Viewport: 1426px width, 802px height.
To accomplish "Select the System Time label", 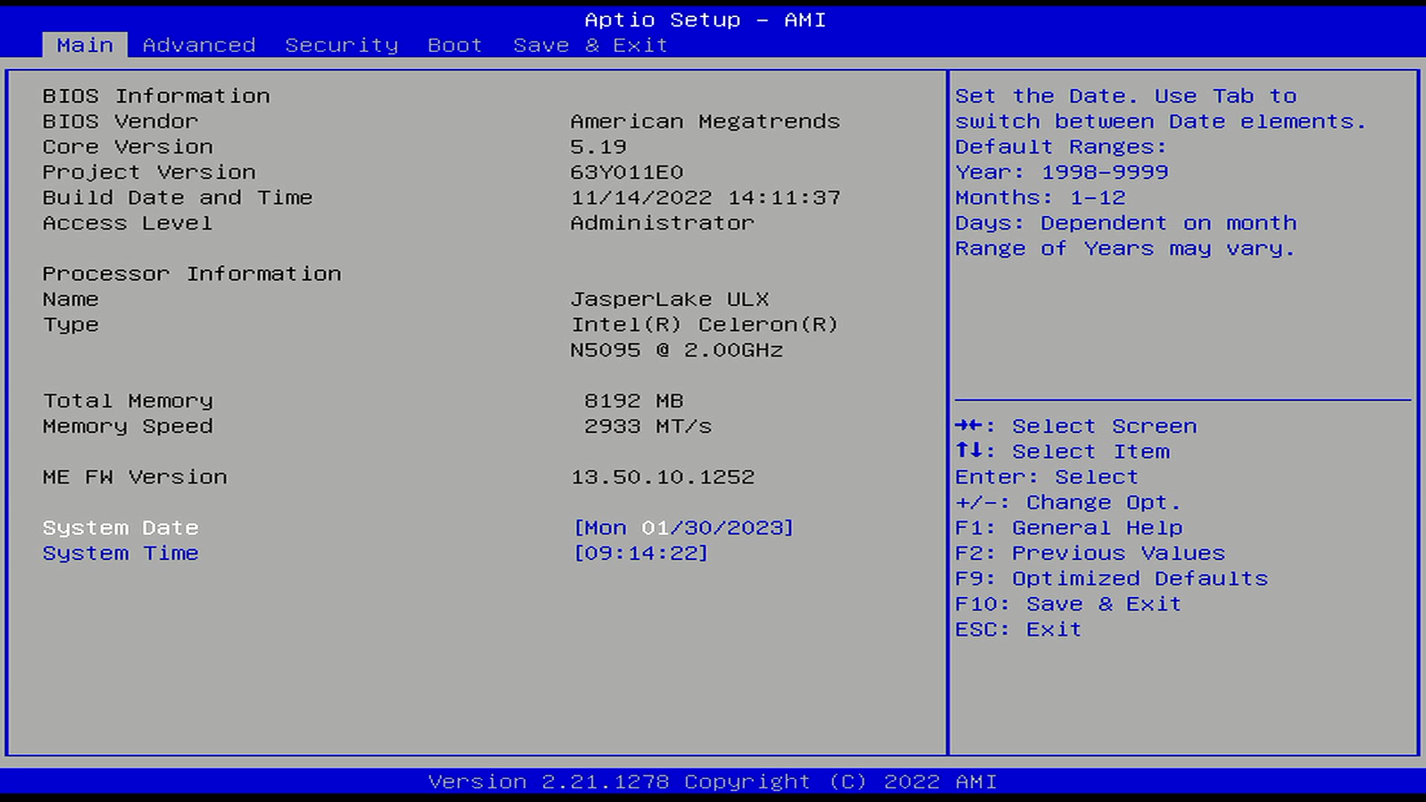I will point(120,553).
